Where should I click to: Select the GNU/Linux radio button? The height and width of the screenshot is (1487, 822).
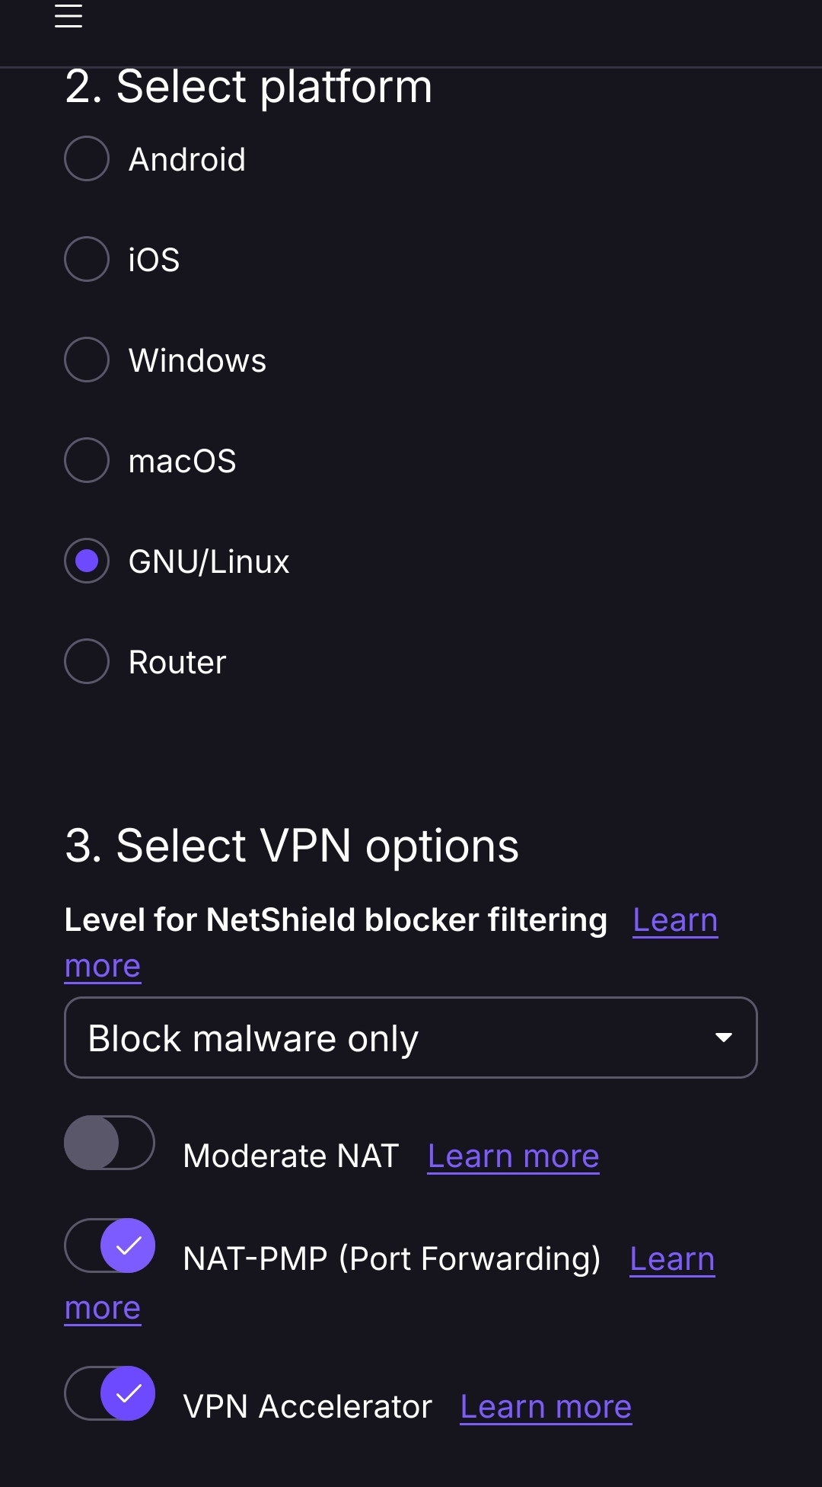87,561
